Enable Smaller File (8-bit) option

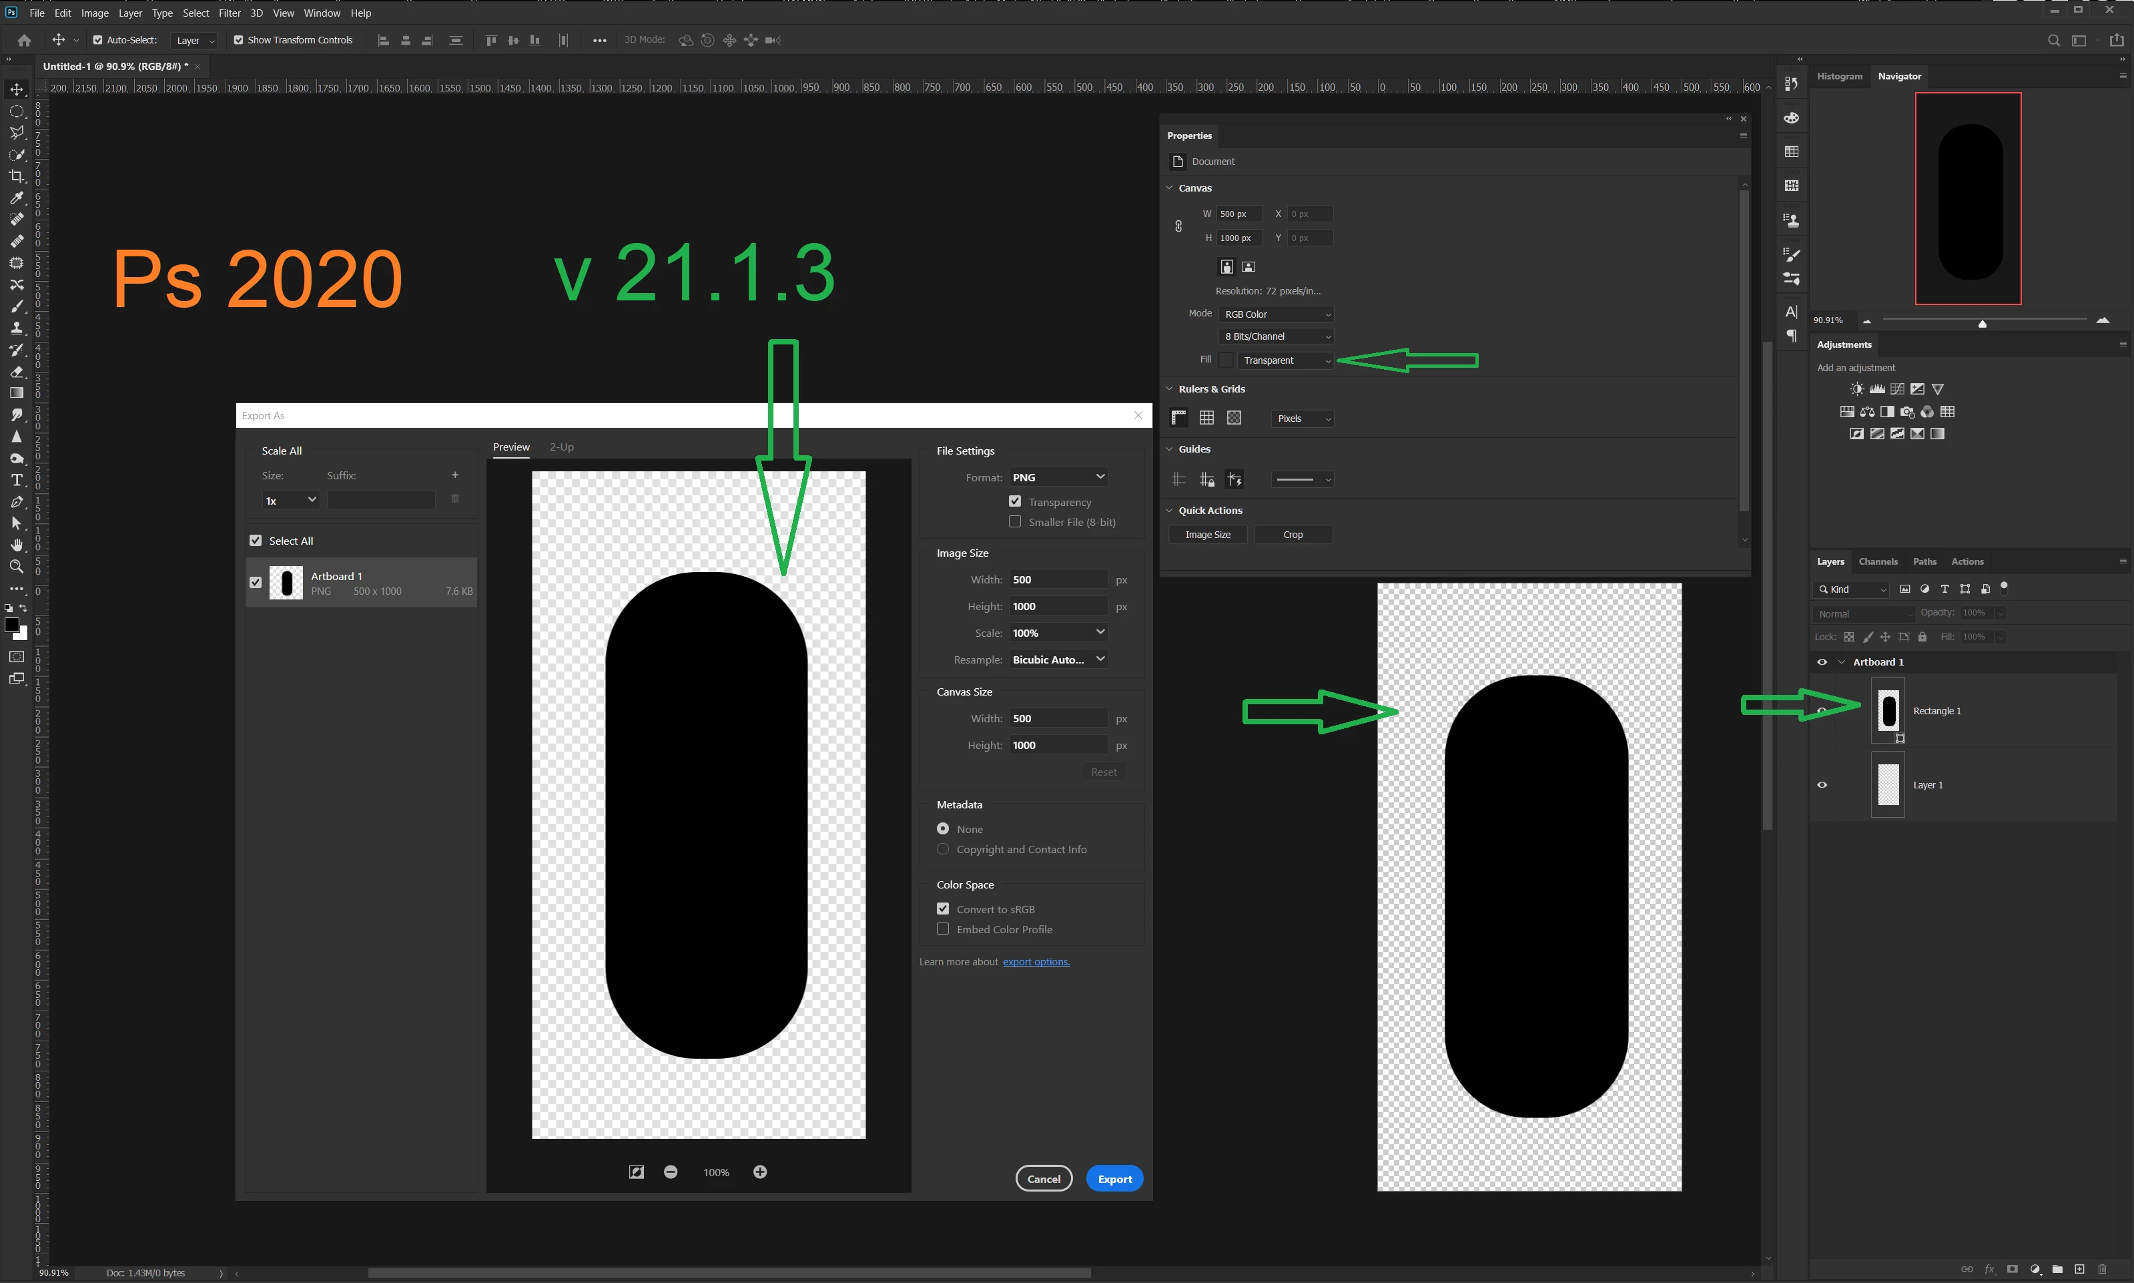pyautogui.click(x=1015, y=521)
